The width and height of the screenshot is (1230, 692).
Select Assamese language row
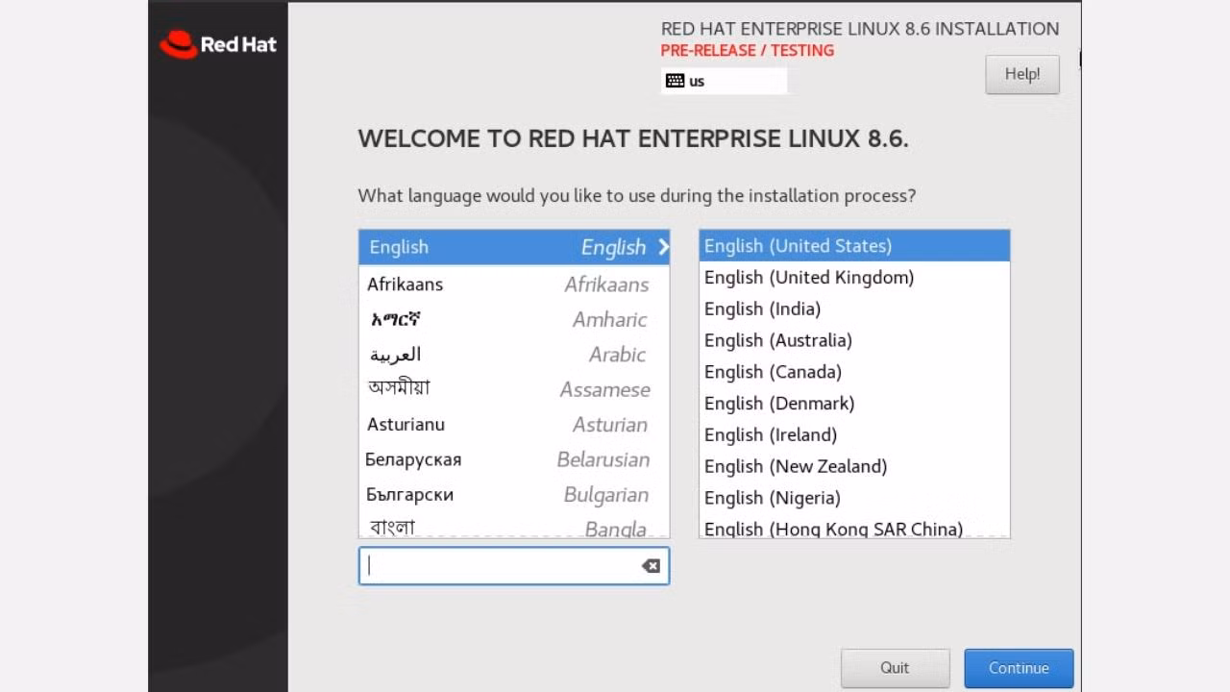514,389
